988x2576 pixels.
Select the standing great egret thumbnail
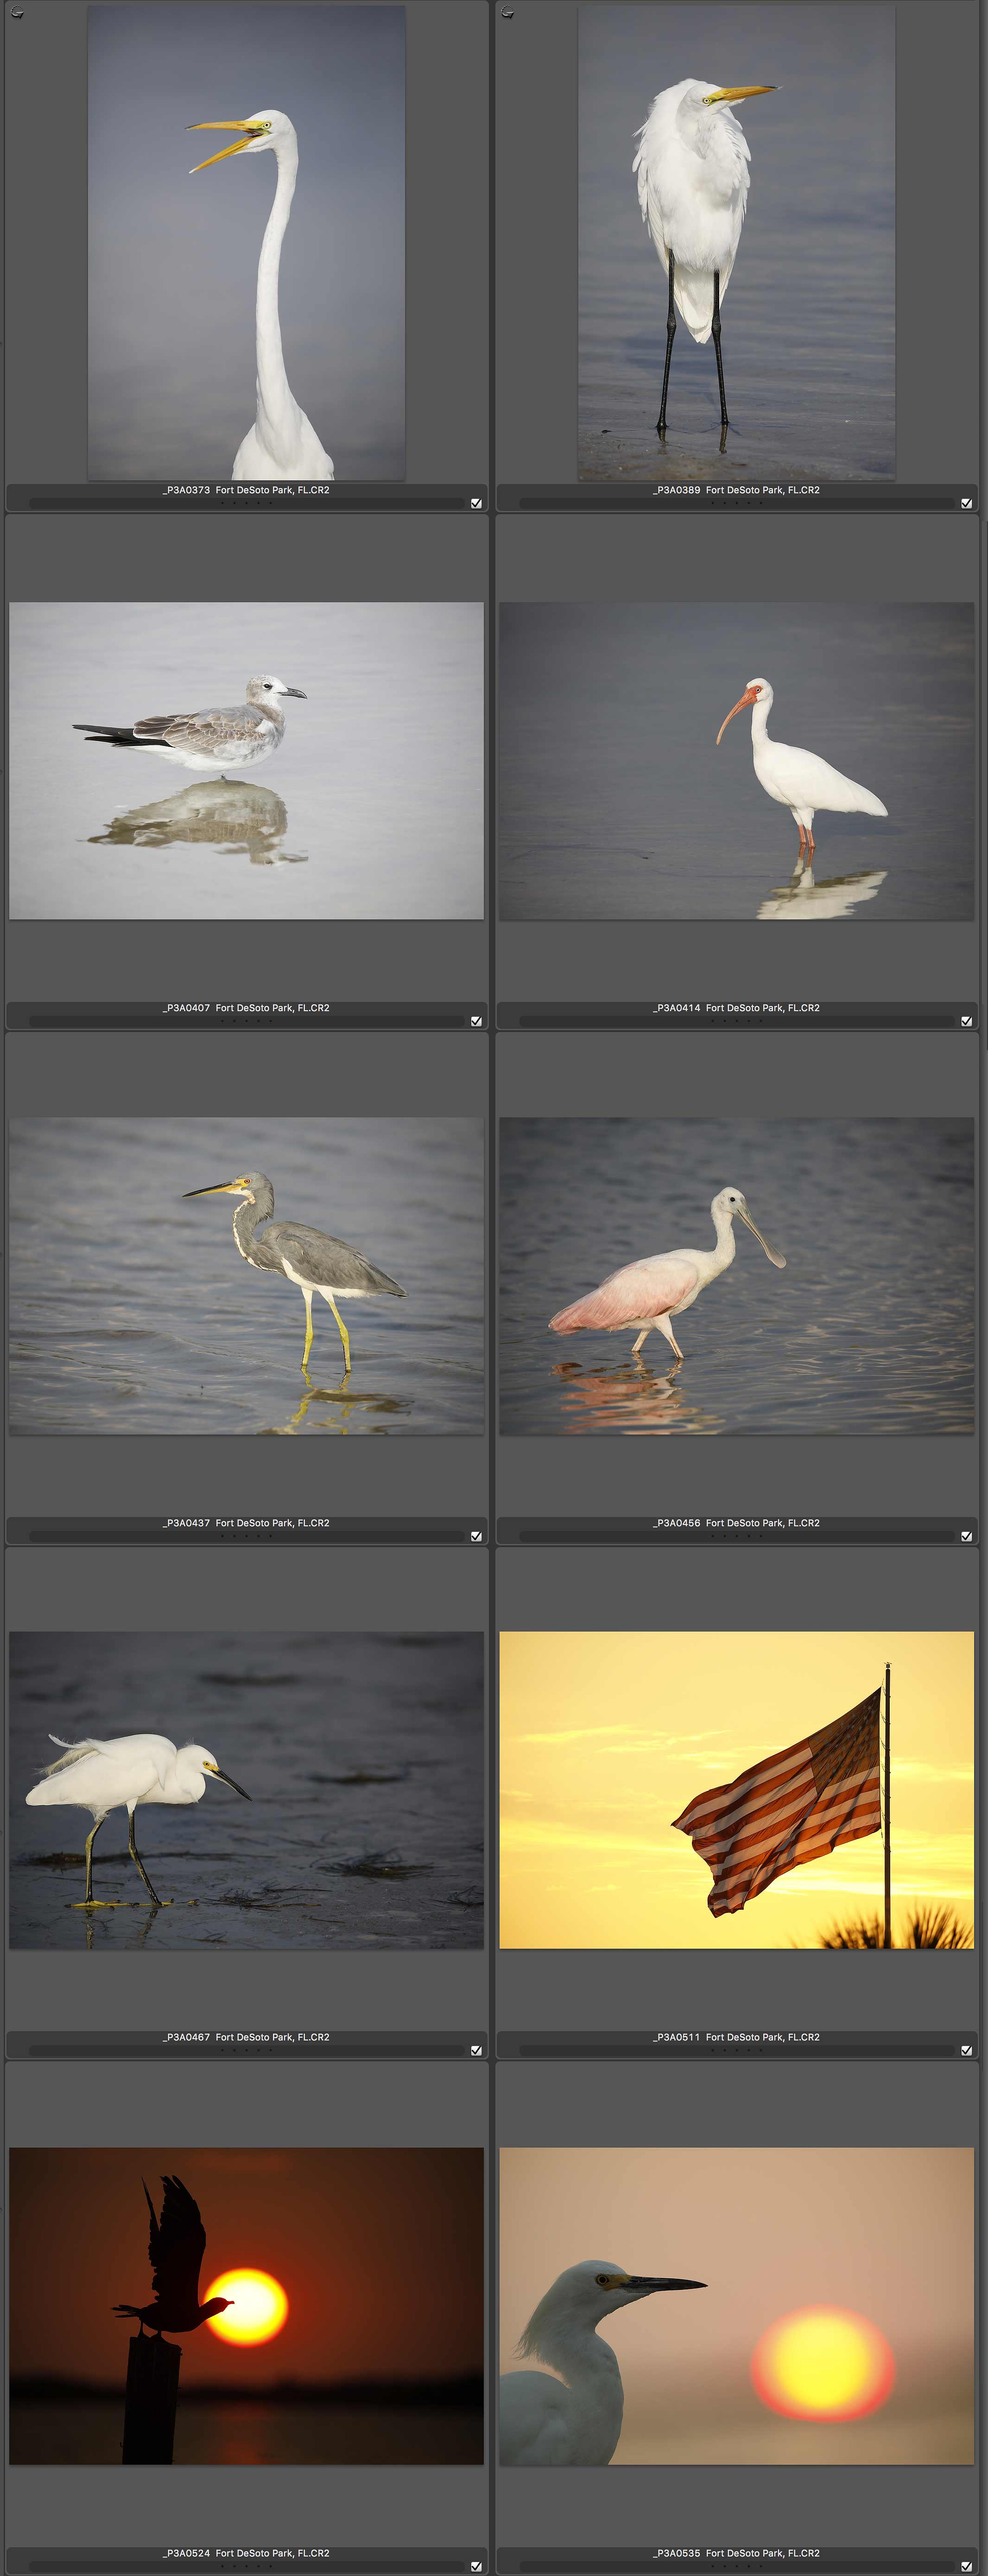tap(736, 242)
